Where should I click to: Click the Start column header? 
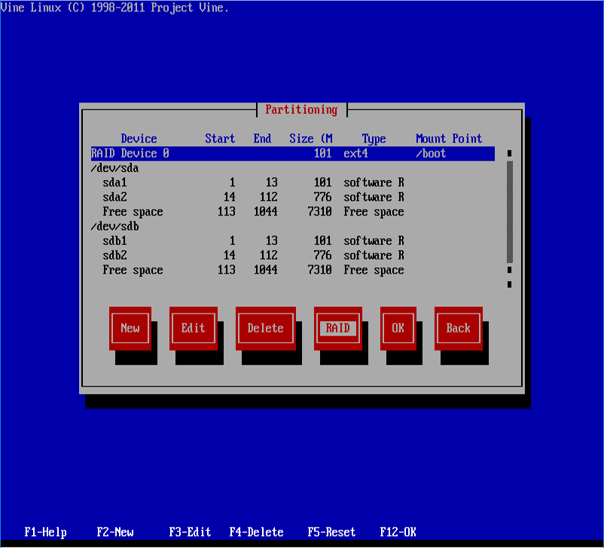[x=220, y=139]
